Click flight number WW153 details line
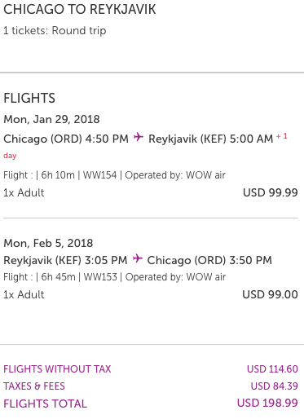Screen dimensions: 304x419 tap(114, 277)
